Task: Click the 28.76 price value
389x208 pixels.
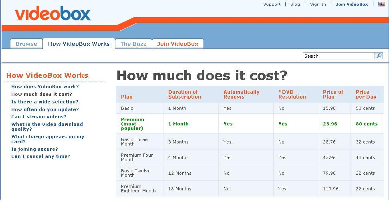Action: click(x=329, y=142)
